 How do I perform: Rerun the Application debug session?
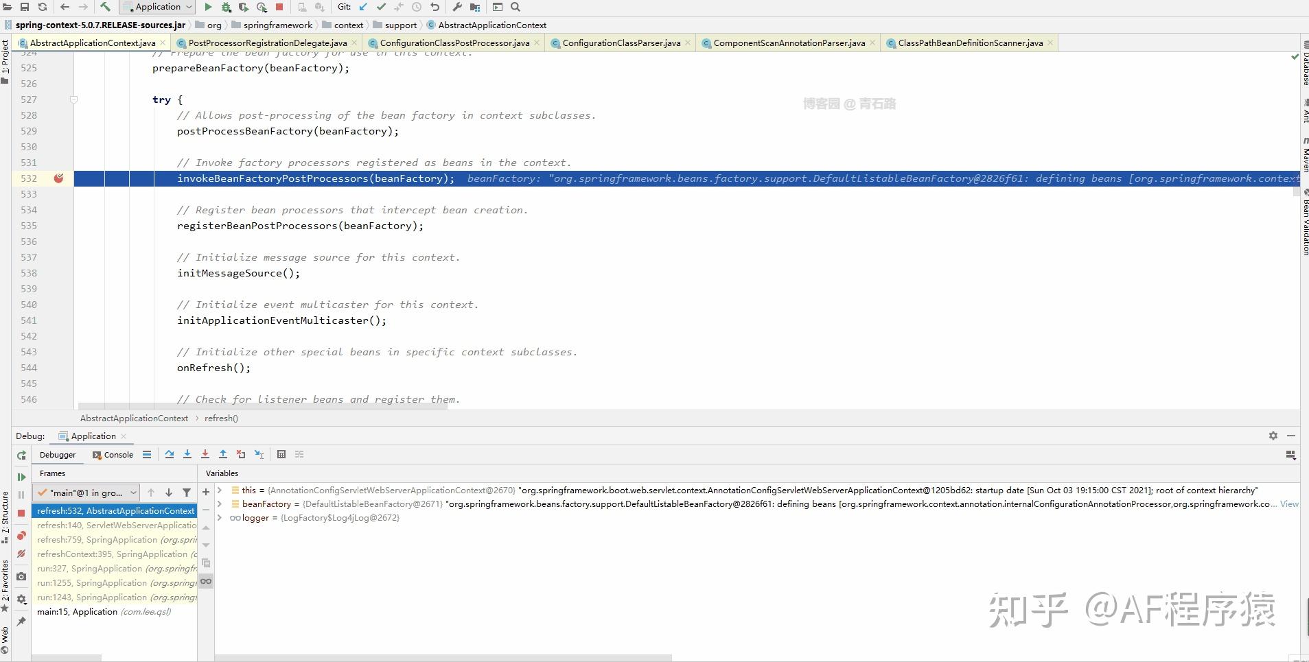pos(21,455)
